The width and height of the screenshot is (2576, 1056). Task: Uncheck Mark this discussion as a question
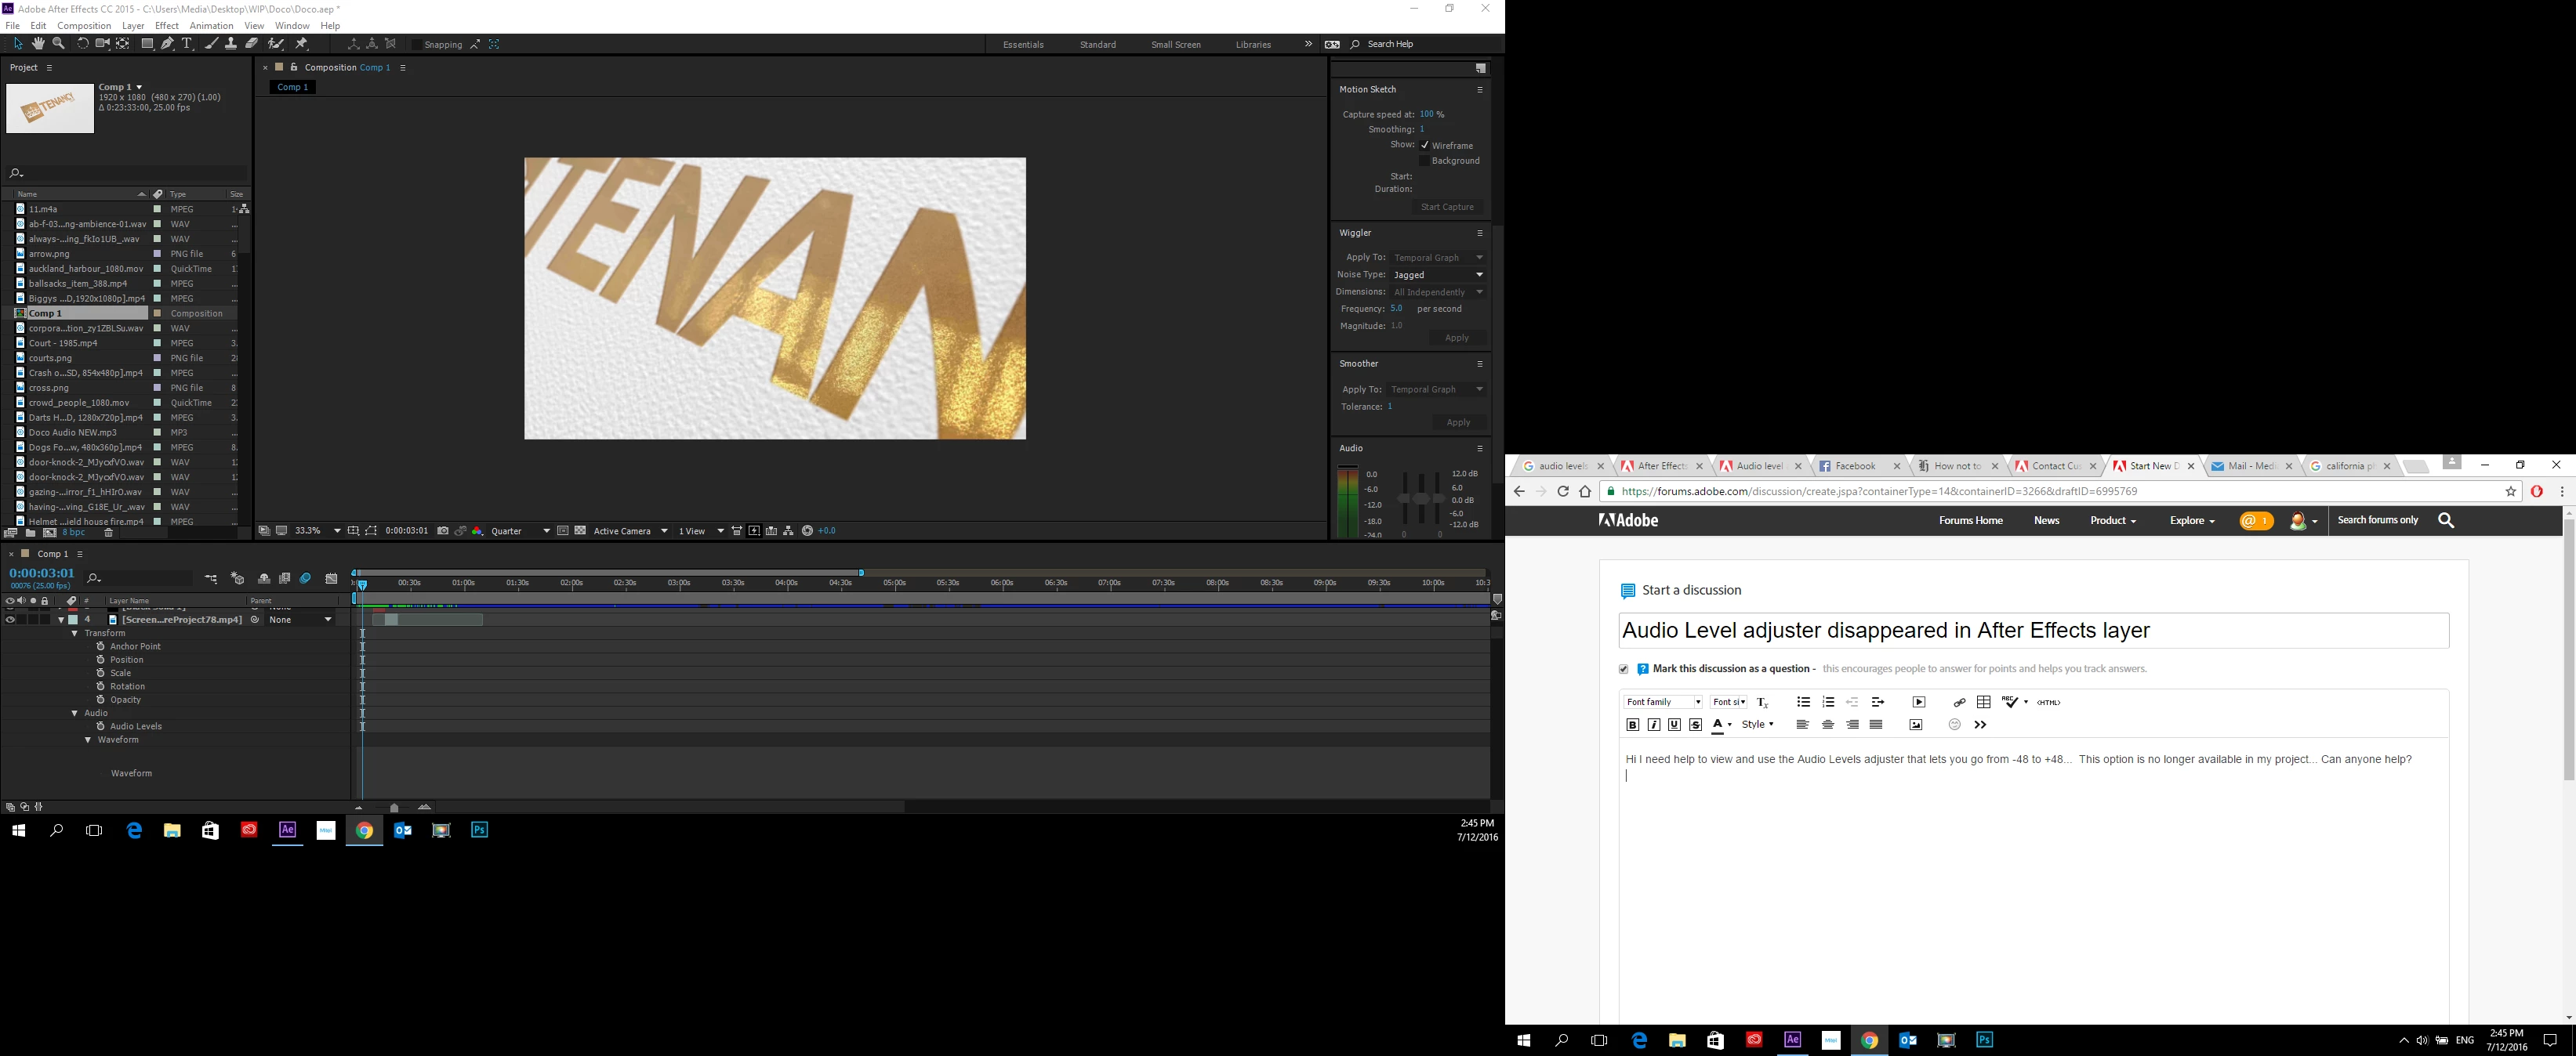pyautogui.click(x=1624, y=669)
